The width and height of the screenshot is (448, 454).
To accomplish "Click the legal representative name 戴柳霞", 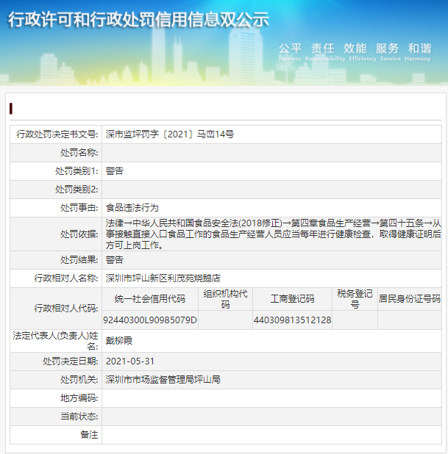I will point(119,342).
